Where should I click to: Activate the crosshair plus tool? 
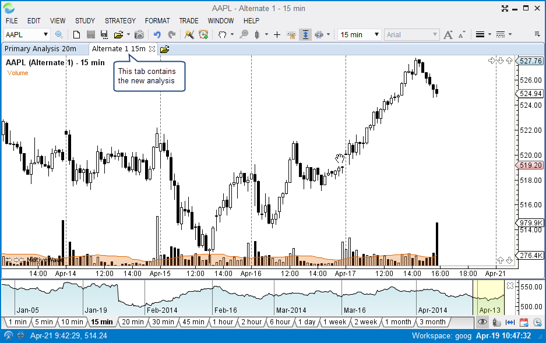(277, 34)
